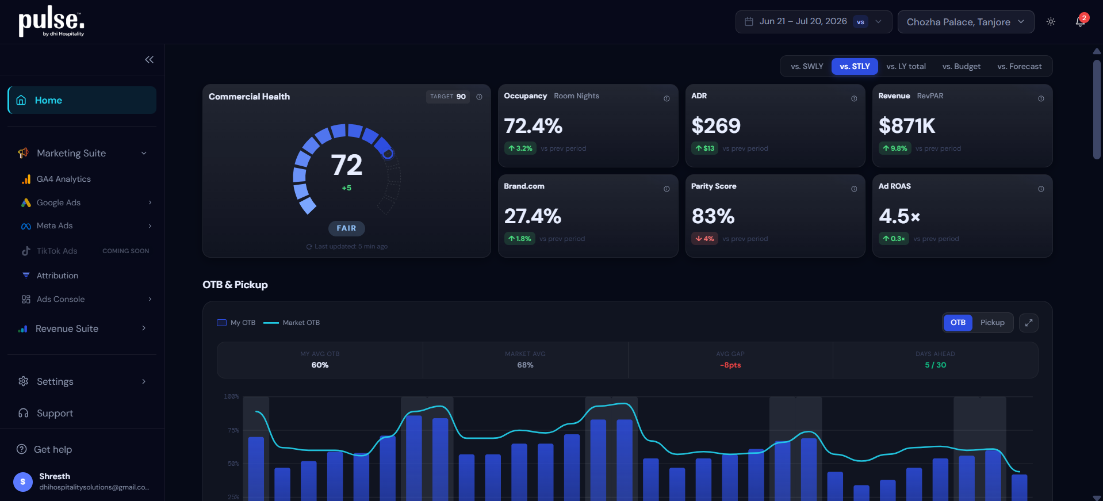Select the vs. SWLY comparison
This screenshot has width=1103, height=501.
[807, 66]
